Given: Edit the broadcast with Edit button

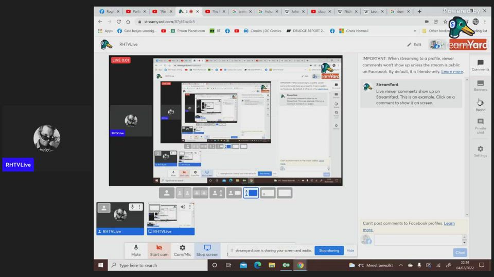Looking at the screenshot, I should 414,45.
